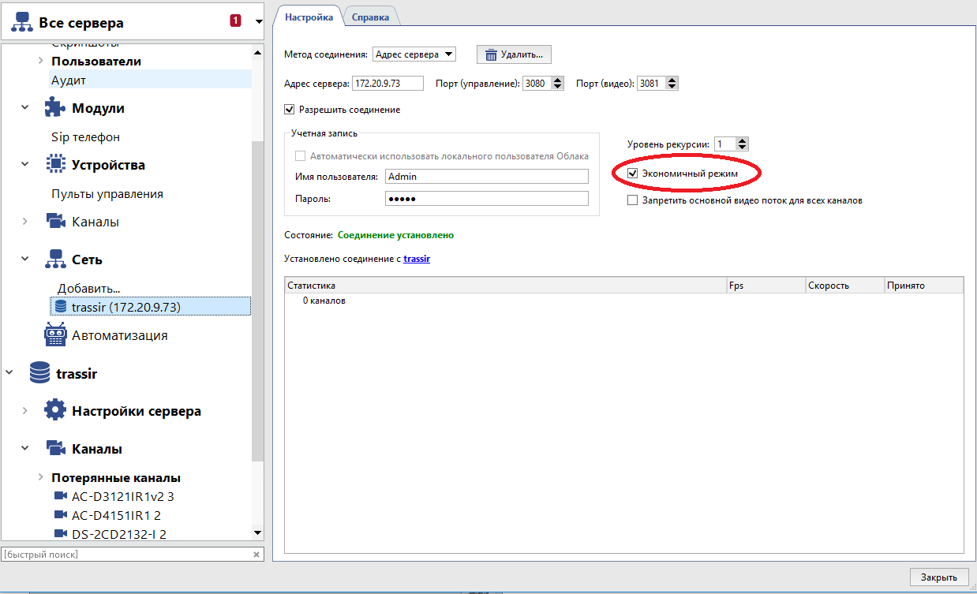Click the Пароль field
977x594 pixels.
(x=487, y=199)
